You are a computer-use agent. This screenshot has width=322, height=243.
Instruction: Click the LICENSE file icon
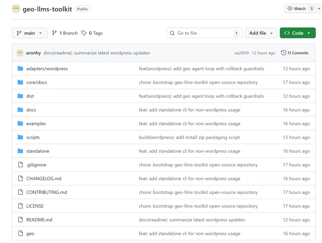(x=20, y=206)
